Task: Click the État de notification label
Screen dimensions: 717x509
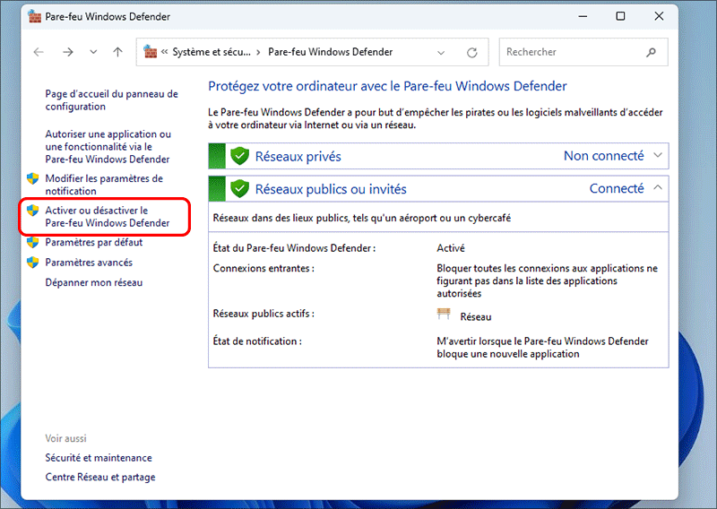Action: 257,341
